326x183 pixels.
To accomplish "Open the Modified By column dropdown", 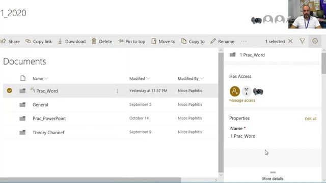I will click(x=190, y=78).
